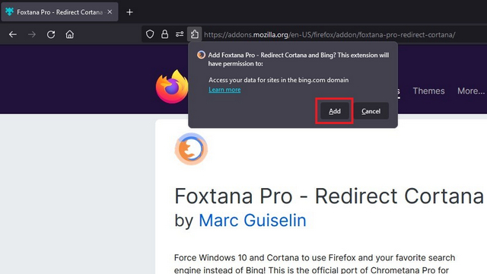Cancel the extension installation prompt
Image resolution: width=487 pixels, height=274 pixels.
pos(371,111)
